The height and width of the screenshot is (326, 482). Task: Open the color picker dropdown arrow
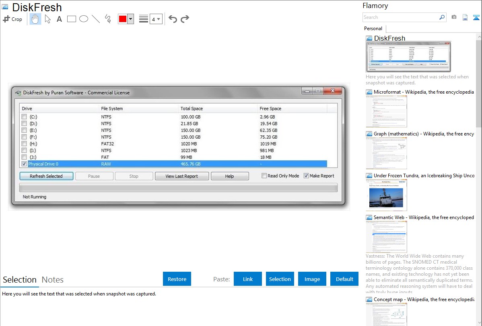coord(131,19)
